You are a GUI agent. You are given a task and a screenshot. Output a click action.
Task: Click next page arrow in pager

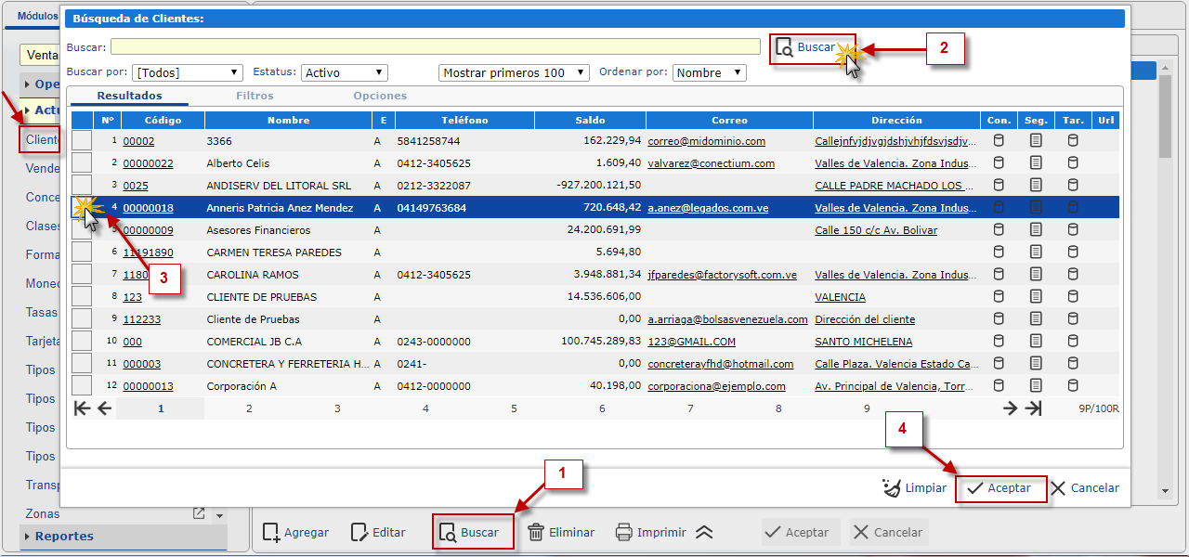coord(1011,408)
